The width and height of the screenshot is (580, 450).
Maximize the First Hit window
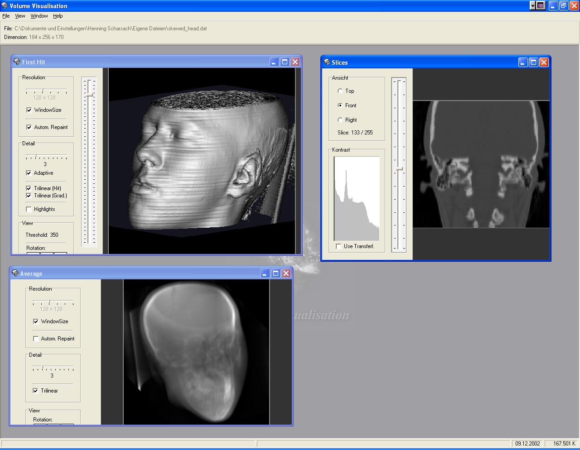tap(285, 62)
